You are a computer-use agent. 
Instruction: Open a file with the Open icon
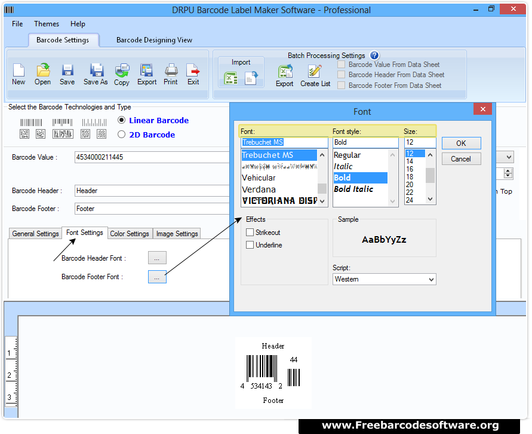point(43,71)
